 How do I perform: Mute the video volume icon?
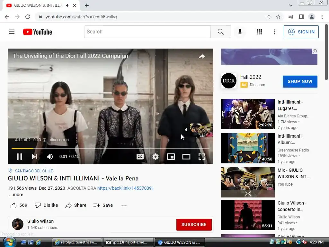tap(50, 157)
